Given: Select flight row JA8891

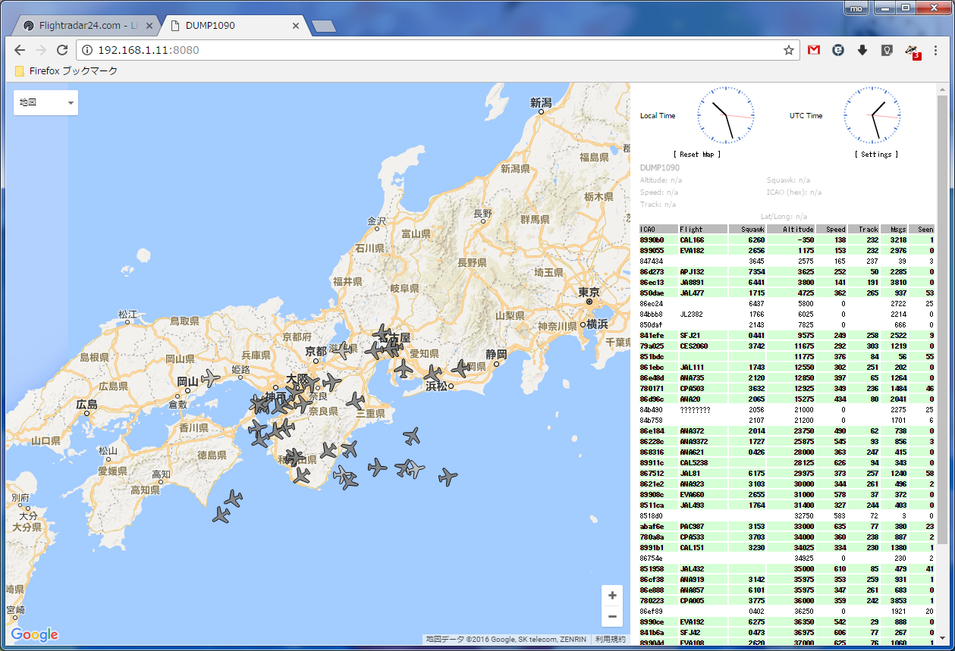Looking at the screenshot, I should click(787, 282).
